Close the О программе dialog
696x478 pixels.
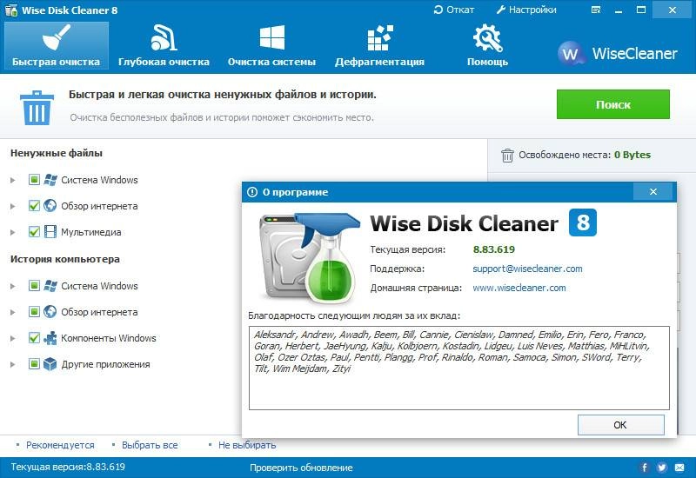tap(653, 191)
